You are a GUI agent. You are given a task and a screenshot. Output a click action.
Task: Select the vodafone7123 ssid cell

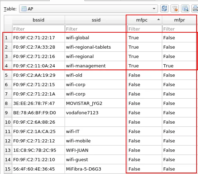[x=96, y=113]
